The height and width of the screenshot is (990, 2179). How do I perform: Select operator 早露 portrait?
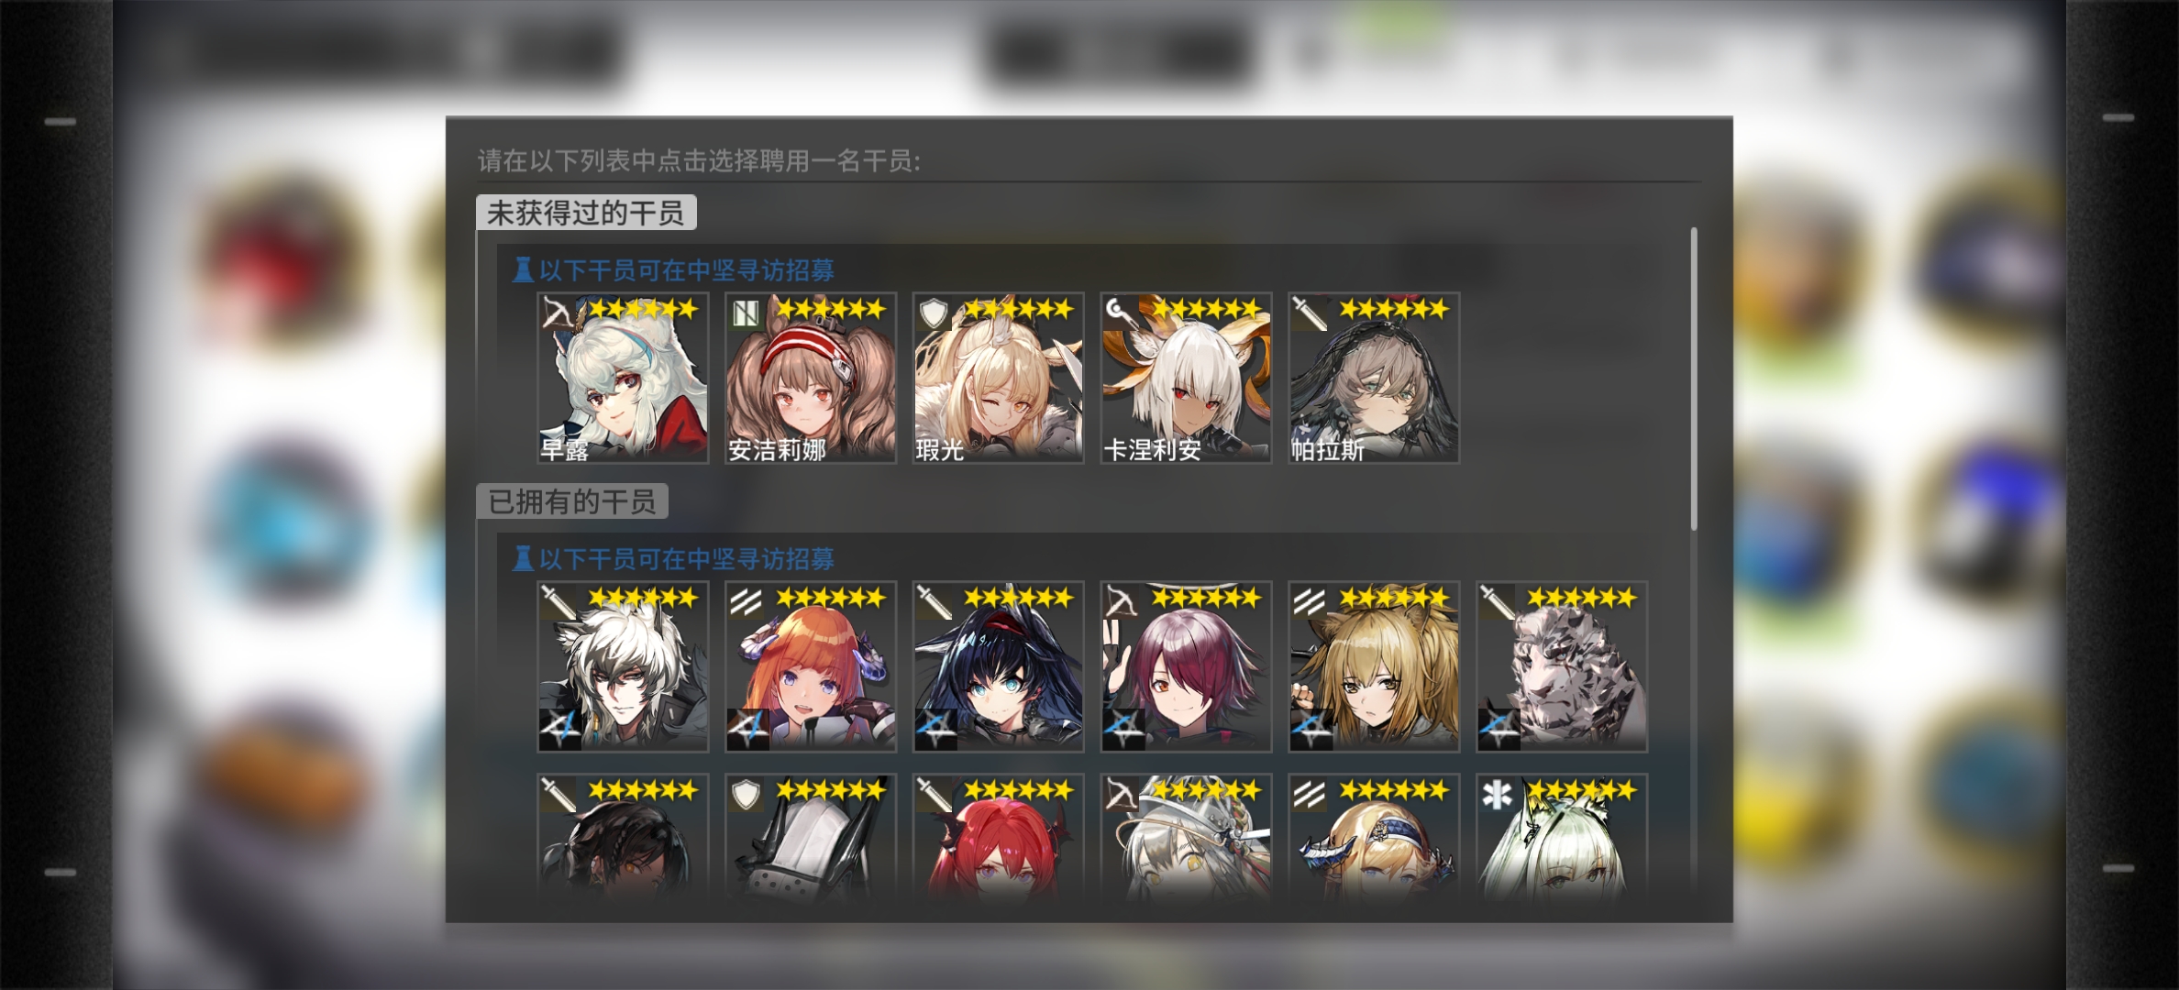point(623,378)
